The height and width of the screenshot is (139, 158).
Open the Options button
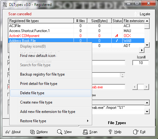click(x=39, y=132)
